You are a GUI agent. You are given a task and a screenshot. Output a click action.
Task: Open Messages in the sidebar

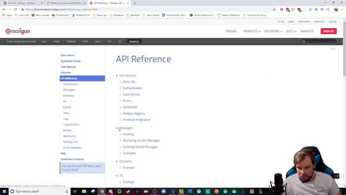pos(69,90)
